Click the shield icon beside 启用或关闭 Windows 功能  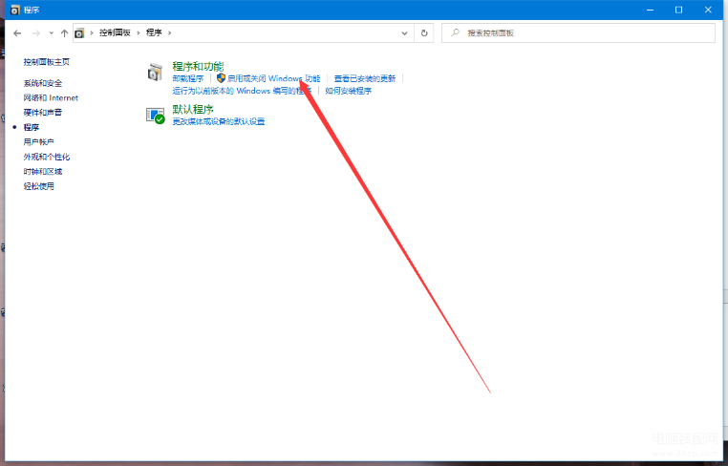click(221, 78)
